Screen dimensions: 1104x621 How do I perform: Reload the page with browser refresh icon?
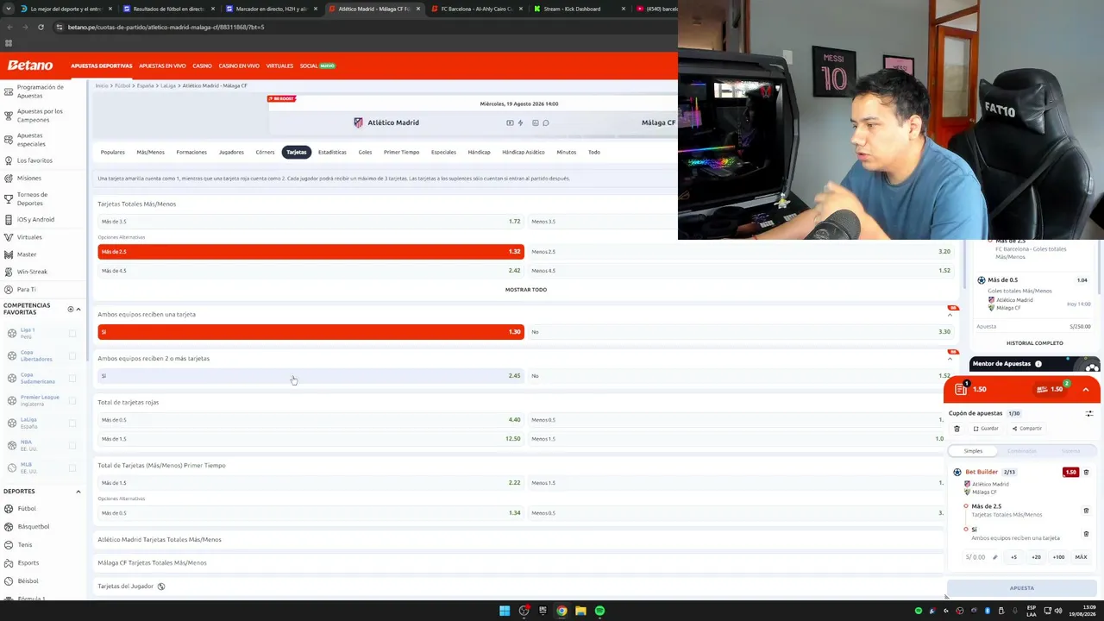click(x=41, y=27)
